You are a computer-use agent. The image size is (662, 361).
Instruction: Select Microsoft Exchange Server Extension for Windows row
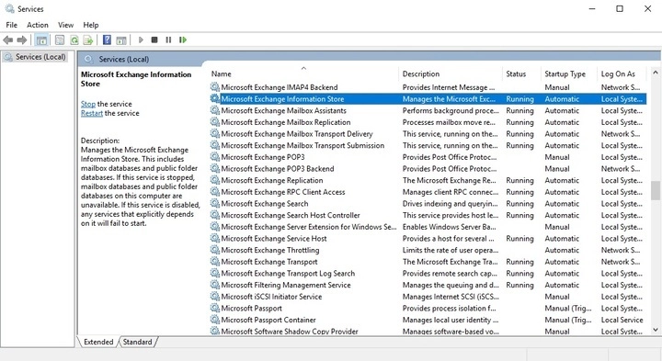coord(428,227)
